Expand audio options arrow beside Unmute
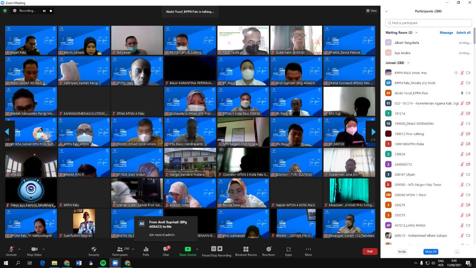This screenshot has width=476, height=268. tap(19, 249)
